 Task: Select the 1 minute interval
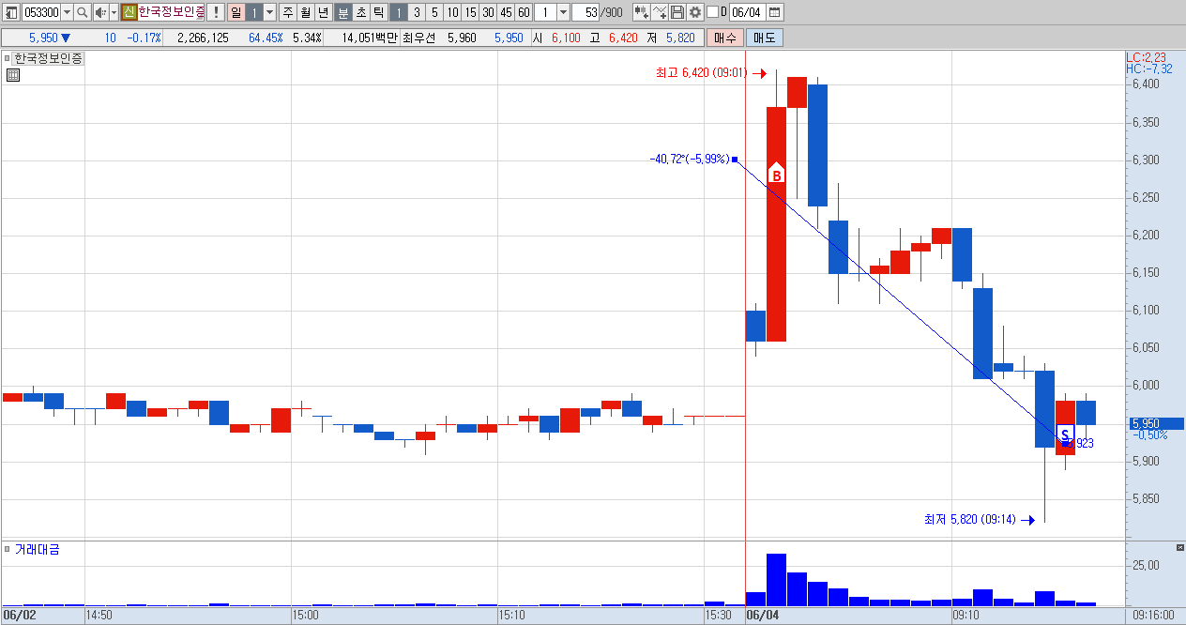(x=399, y=12)
